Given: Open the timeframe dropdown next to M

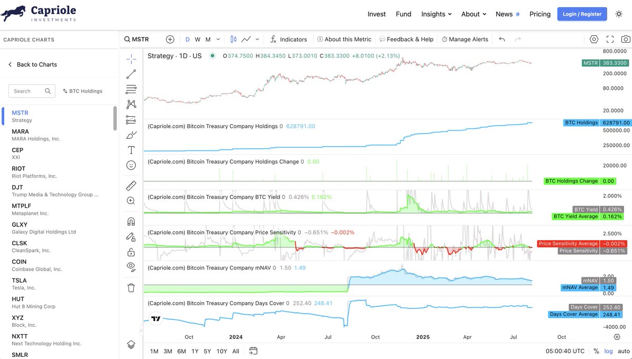Looking at the screenshot, I should click(x=218, y=39).
